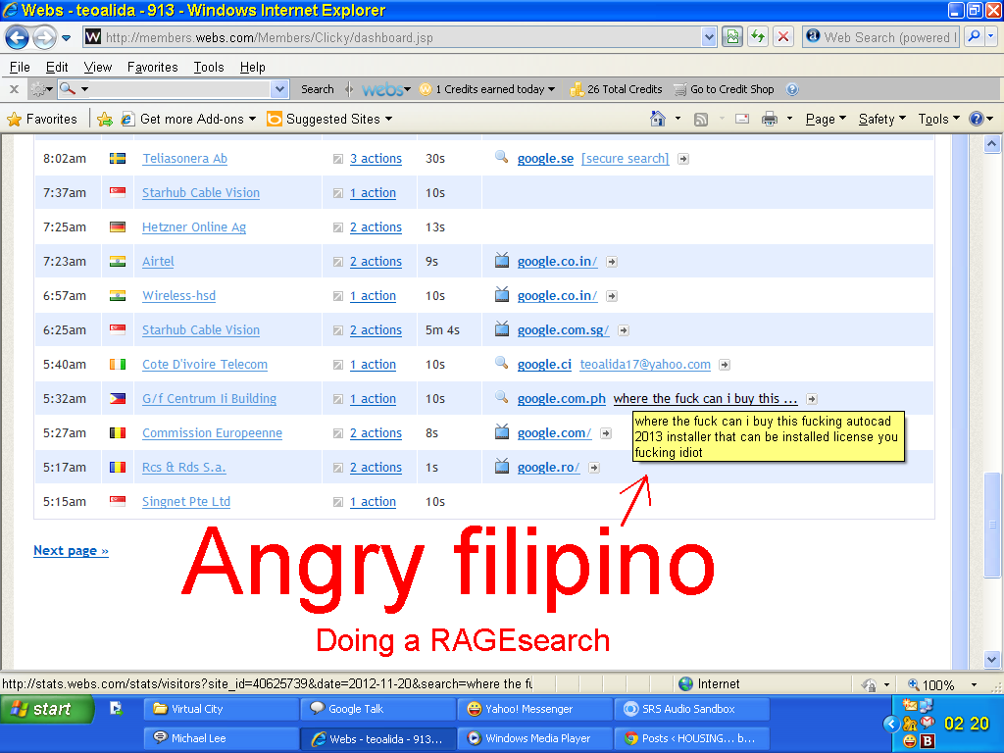Open the search provider dropdown arrow
This screenshot has width=1004, height=753.
[x=991, y=37]
